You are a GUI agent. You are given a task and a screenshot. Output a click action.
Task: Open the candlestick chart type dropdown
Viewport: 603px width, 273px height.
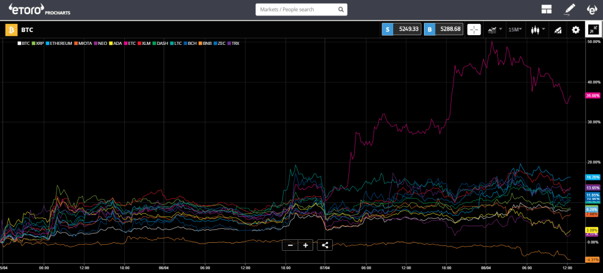(x=537, y=30)
